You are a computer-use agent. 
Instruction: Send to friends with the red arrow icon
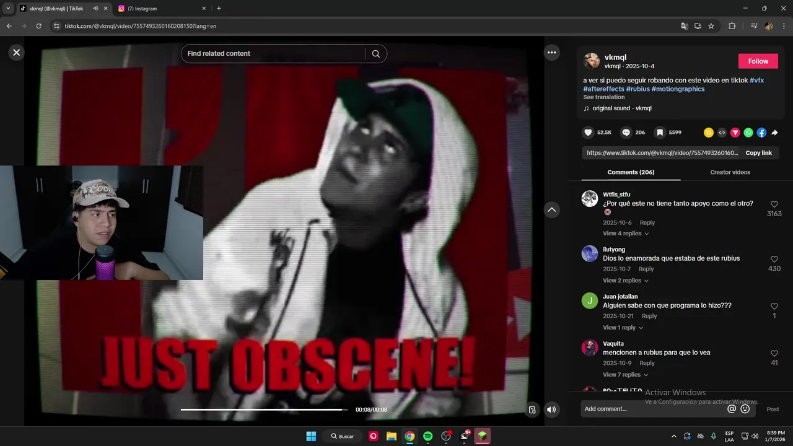pyautogui.click(x=735, y=133)
